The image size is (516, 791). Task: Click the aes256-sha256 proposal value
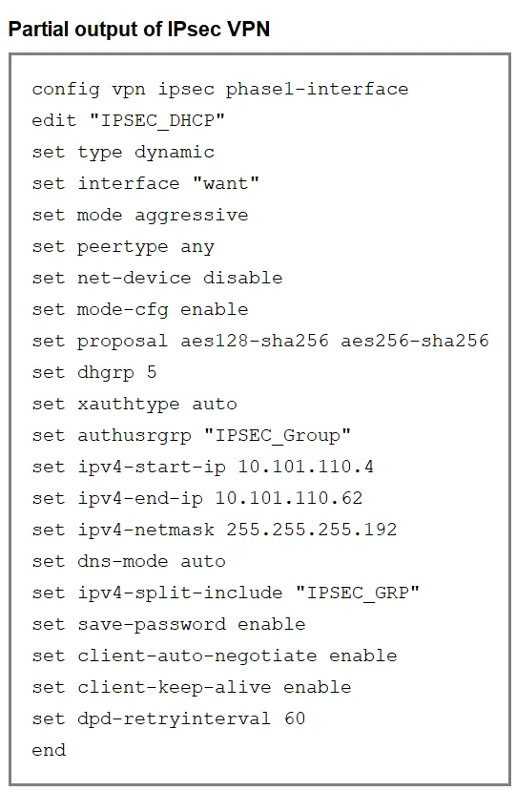point(415,341)
